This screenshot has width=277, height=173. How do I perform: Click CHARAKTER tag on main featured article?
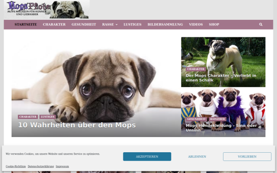pyautogui.click(x=28, y=117)
